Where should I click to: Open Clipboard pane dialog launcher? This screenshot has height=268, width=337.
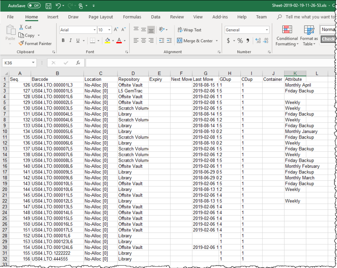pos(54,52)
